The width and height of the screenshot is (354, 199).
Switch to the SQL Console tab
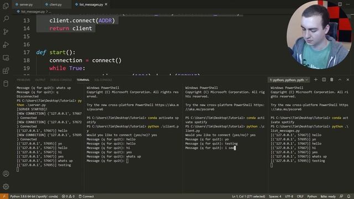pyautogui.click(x=103, y=80)
